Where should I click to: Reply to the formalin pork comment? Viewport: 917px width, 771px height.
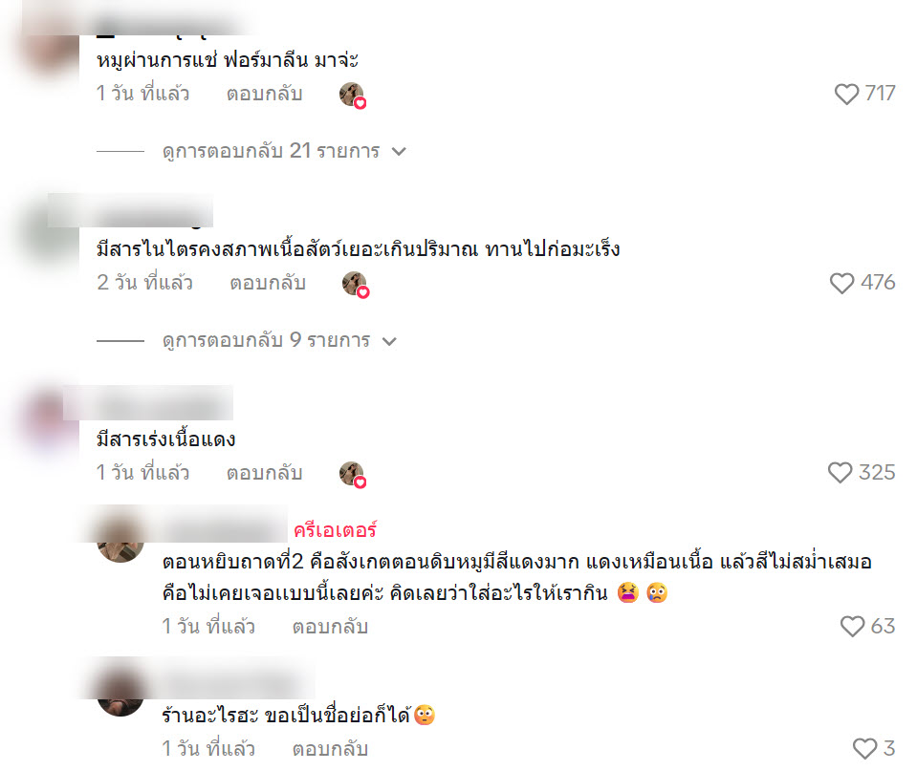(x=264, y=95)
